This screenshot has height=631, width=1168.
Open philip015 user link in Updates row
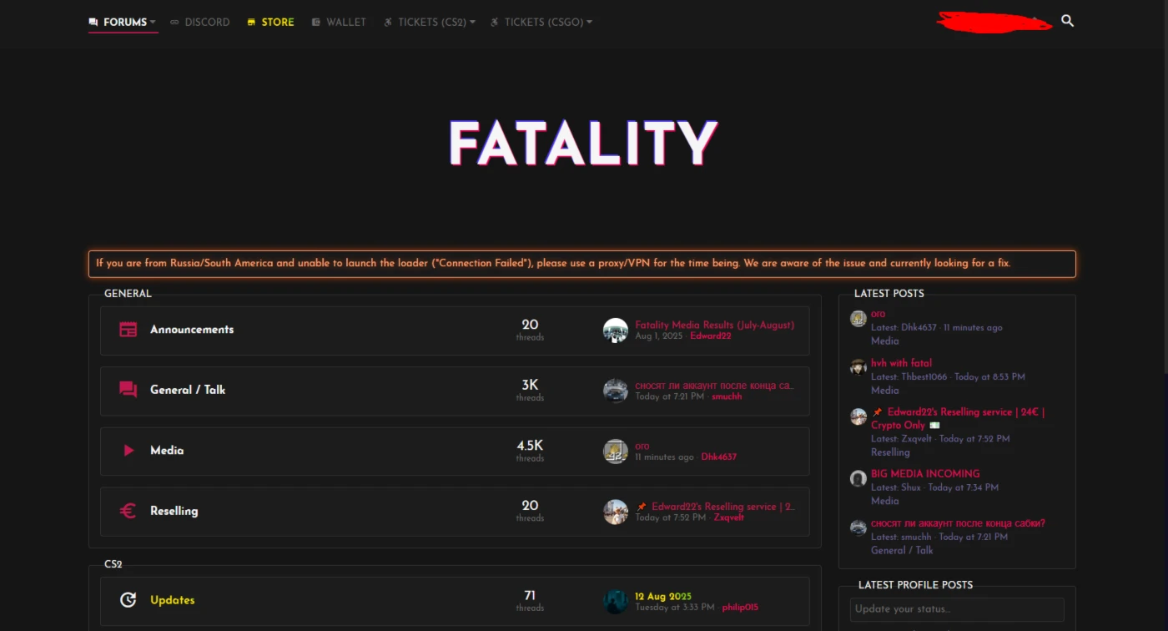click(740, 608)
